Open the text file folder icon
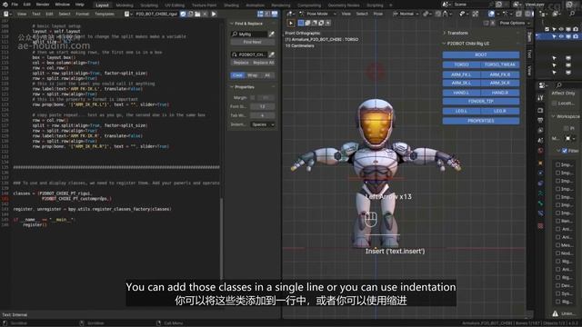Image resolution: width=582 pixels, height=327 pixels. click(197, 15)
